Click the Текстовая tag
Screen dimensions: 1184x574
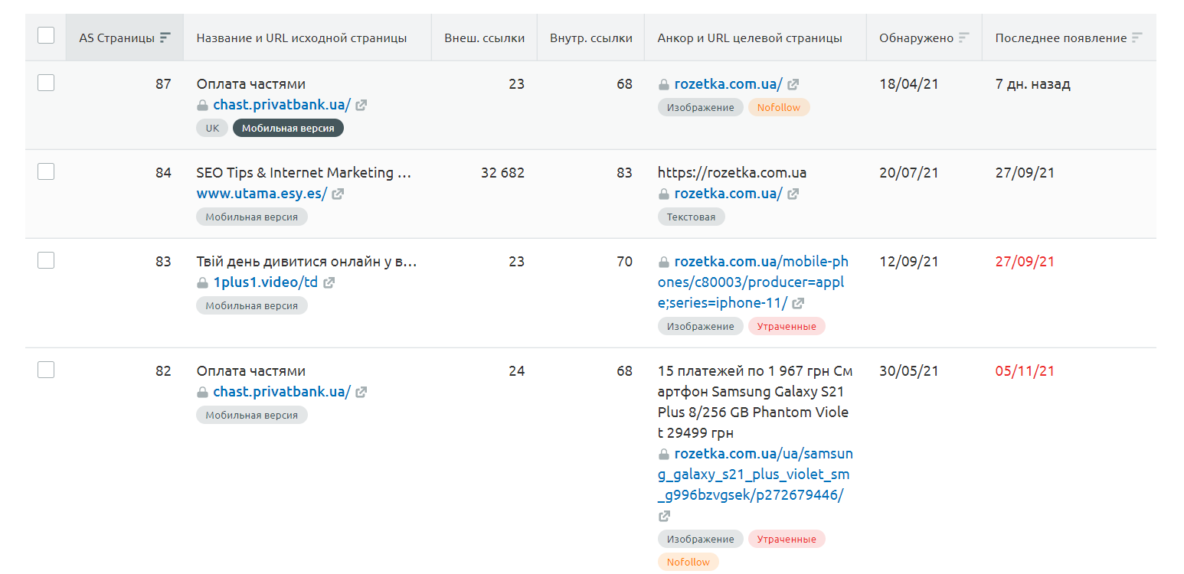(x=691, y=217)
